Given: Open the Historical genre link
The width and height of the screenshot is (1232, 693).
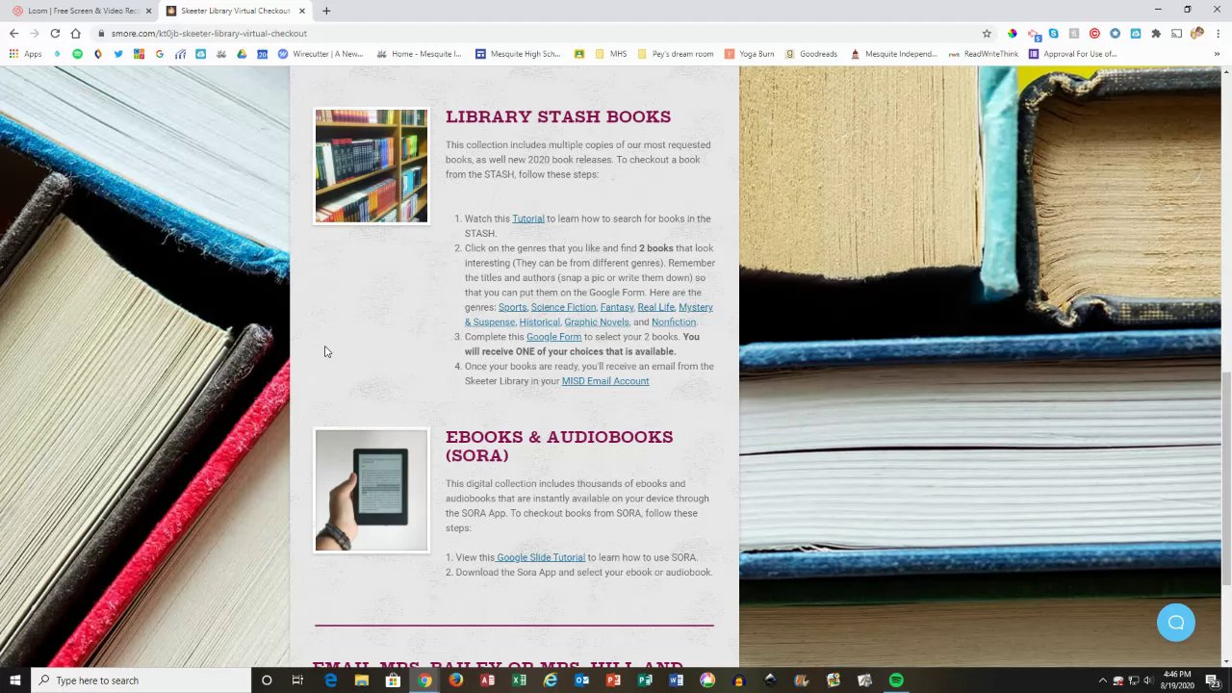Looking at the screenshot, I should click(x=539, y=322).
